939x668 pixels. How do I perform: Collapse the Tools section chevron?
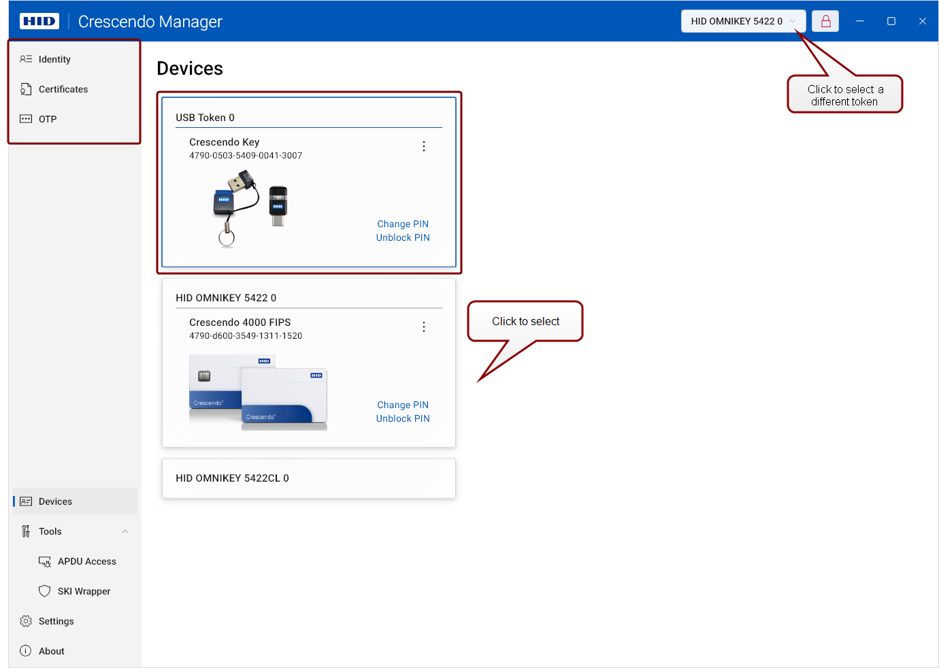(125, 531)
